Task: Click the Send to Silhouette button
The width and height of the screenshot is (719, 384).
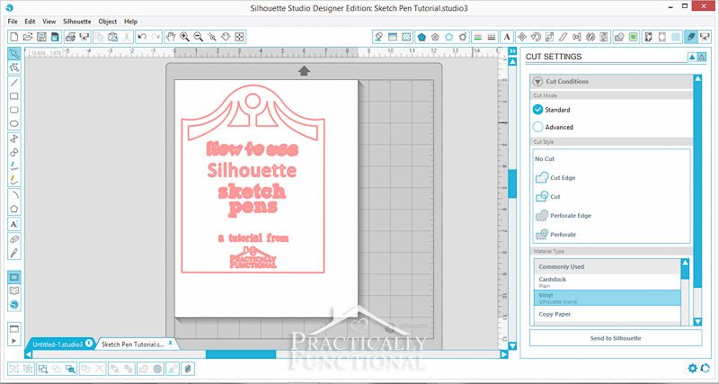Action: [x=616, y=338]
